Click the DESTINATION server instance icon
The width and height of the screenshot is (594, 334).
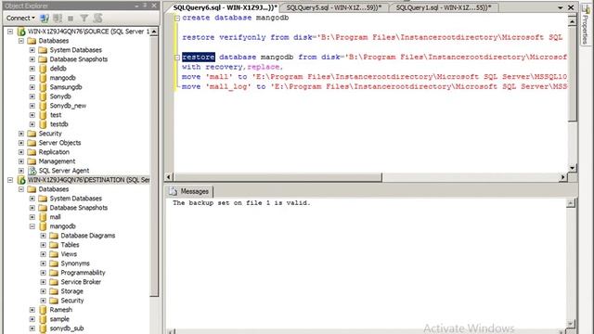pos(21,180)
